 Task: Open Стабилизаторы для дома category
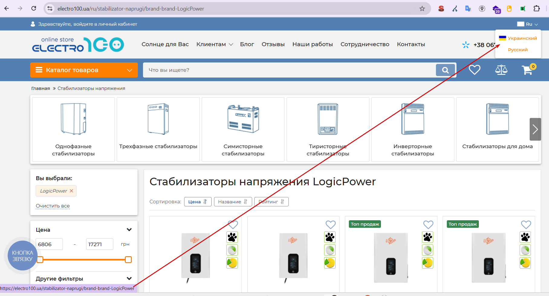click(498, 129)
